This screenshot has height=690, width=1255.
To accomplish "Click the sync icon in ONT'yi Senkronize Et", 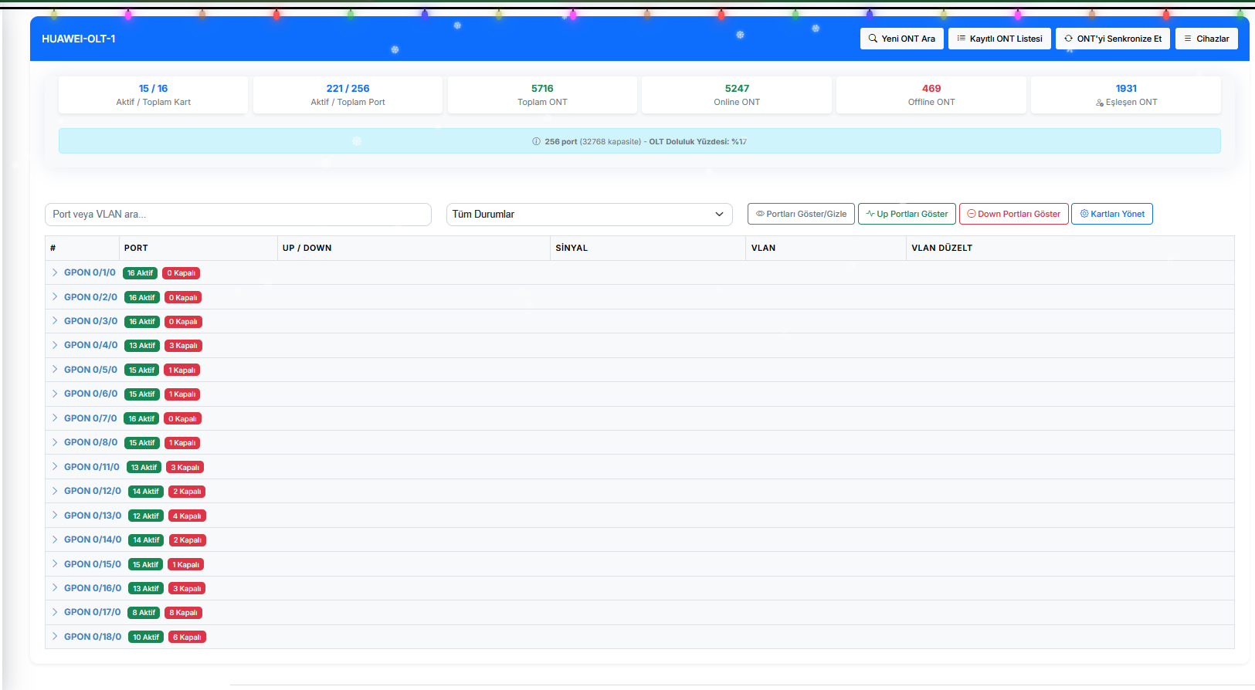I will click(x=1068, y=39).
